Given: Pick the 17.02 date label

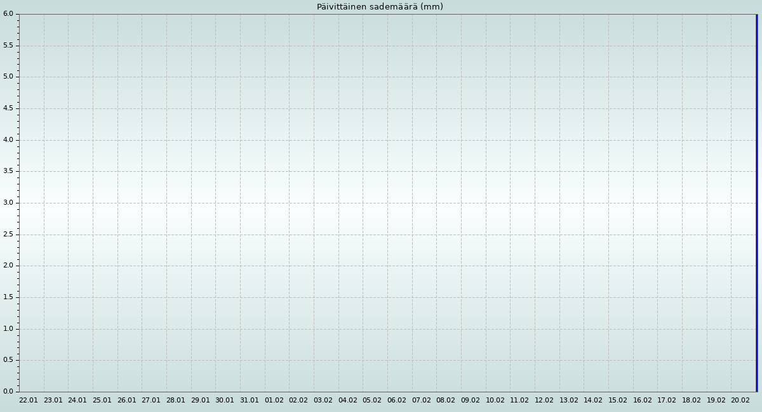Looking at the screenshot, I should pyautogui.click(x=667, y=401).
